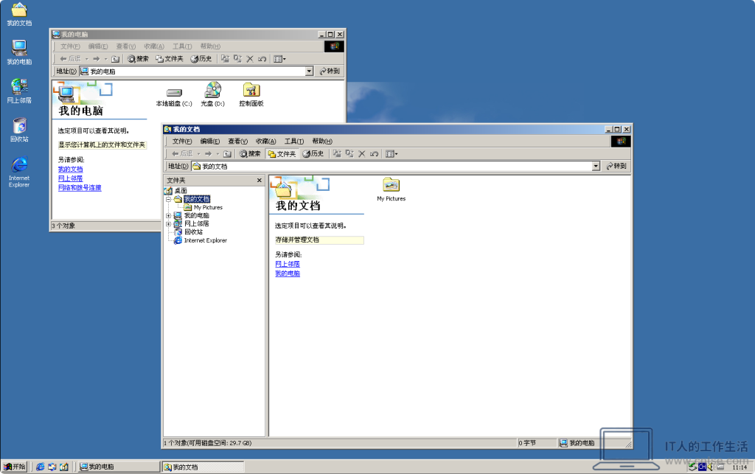Expand 我的电脑 node in folder tree
755x474 pixels.
(x=169, y=215)
